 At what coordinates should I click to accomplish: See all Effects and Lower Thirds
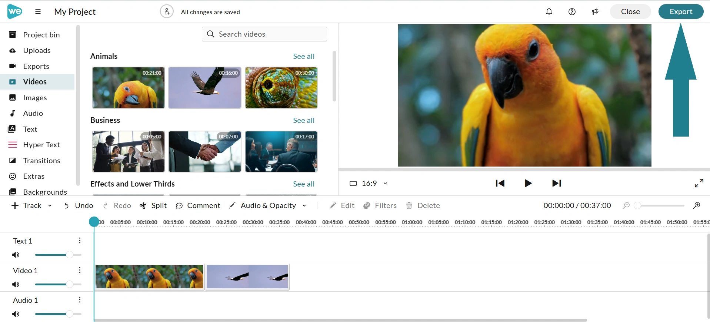pos(304,184)
